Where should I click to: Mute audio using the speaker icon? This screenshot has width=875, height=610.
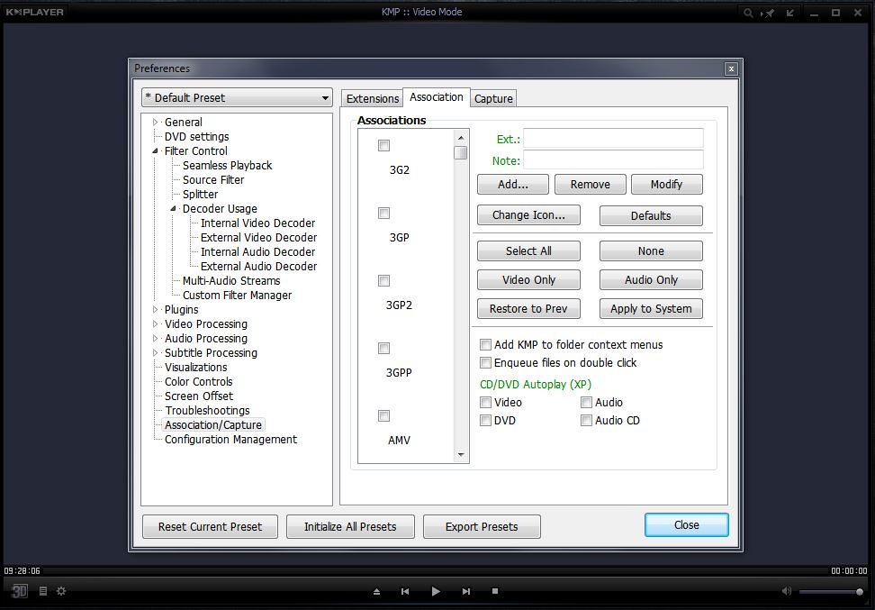point(786,591)
